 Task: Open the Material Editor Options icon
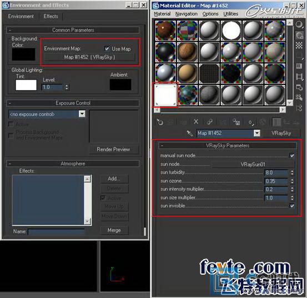click(x=299, y=87)
